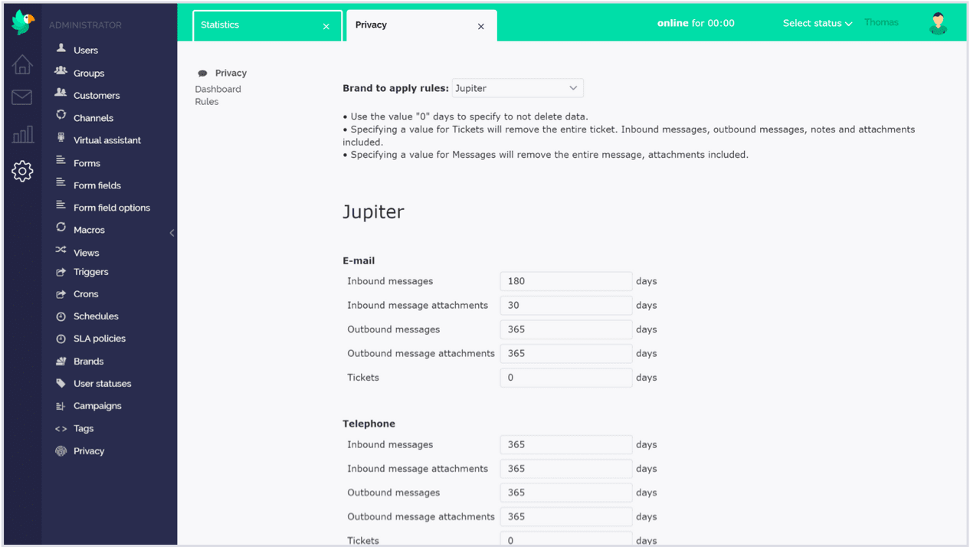Click the Schedules clock icon
Screen dimensions: 970x547
[60, 316]
